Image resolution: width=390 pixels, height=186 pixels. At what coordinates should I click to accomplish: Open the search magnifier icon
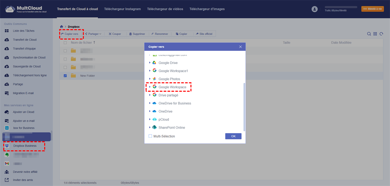(x=369, y=34)
